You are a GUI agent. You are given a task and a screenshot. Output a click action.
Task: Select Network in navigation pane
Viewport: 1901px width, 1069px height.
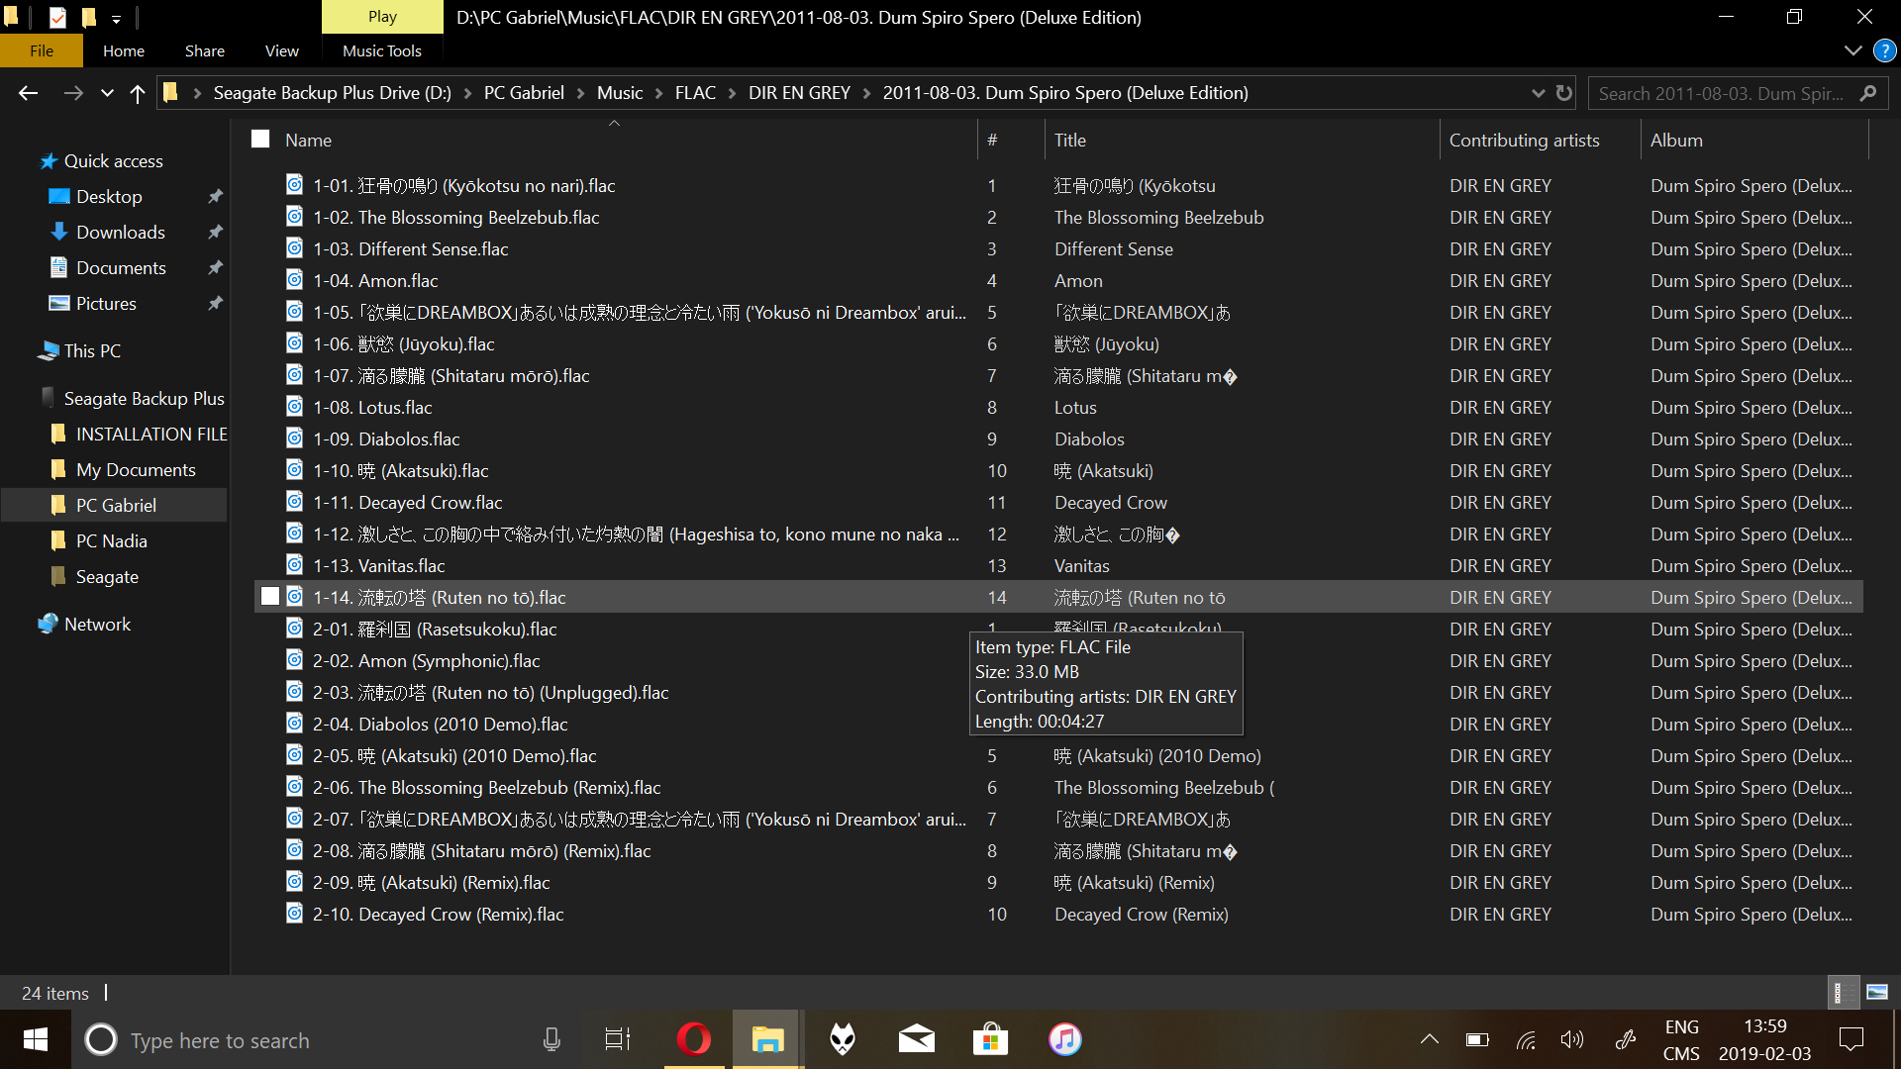97,624
